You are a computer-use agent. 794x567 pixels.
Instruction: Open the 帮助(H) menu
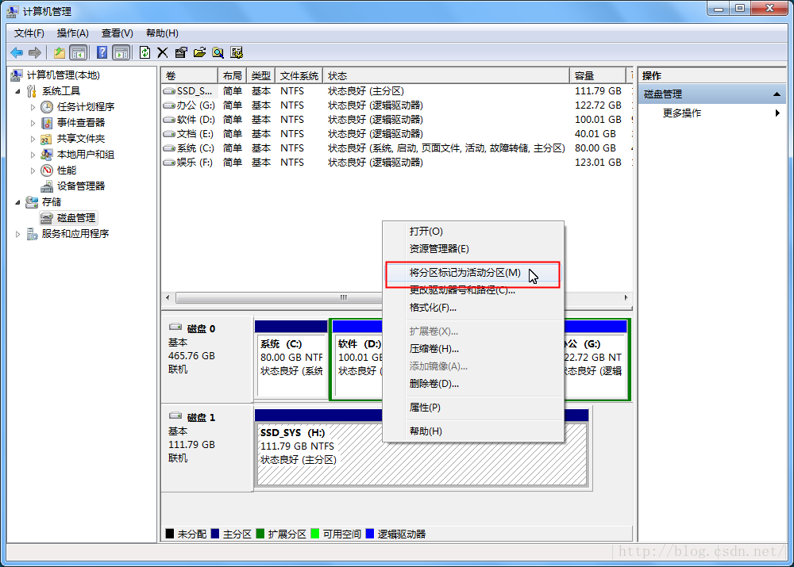162,33
